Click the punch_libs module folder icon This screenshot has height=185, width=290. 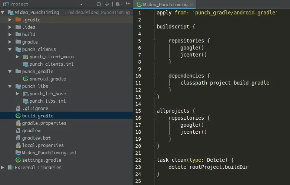tap(18, 86)
